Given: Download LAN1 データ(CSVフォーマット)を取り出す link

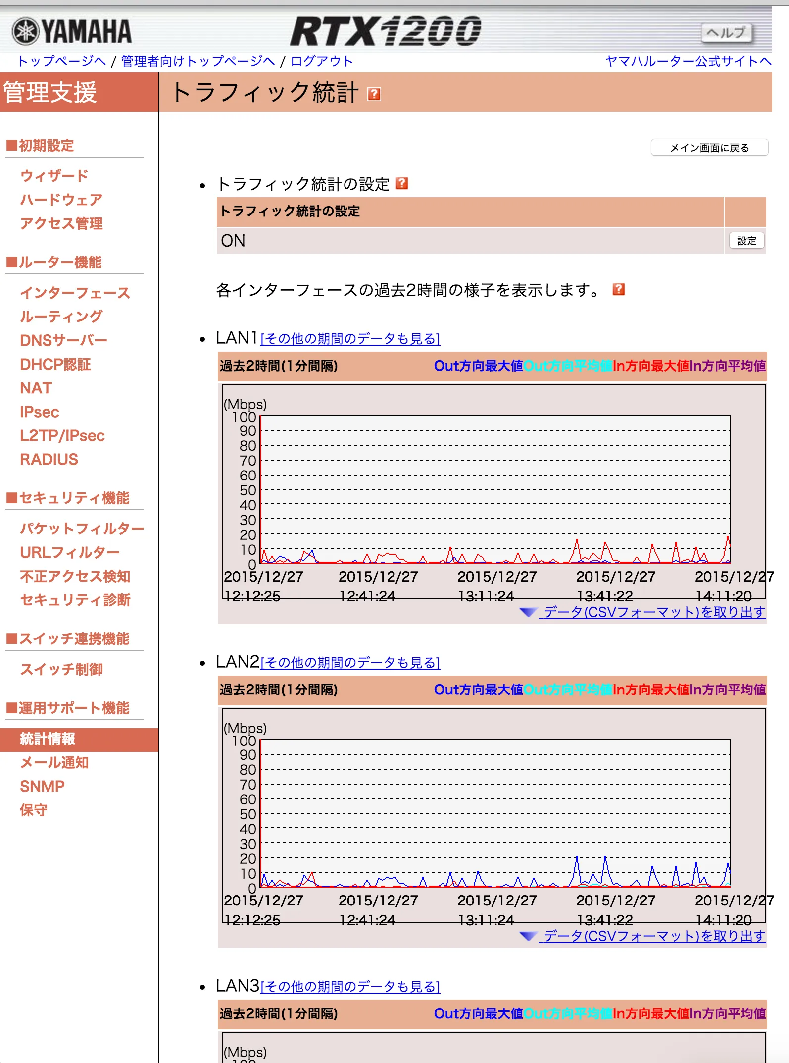Looking at the screenshot, I should point(654,612).
